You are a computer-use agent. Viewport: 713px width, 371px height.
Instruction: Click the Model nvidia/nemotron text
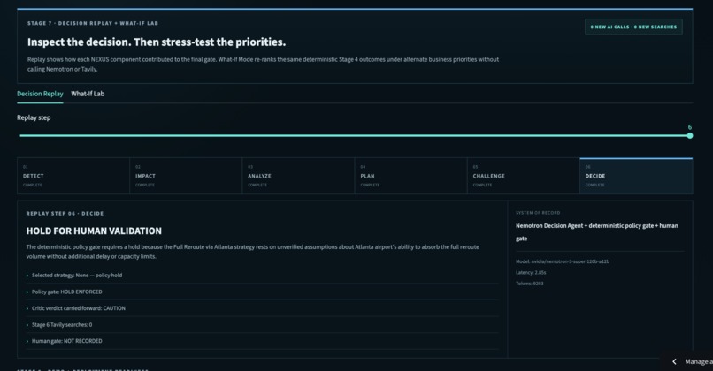pos(563,261)
